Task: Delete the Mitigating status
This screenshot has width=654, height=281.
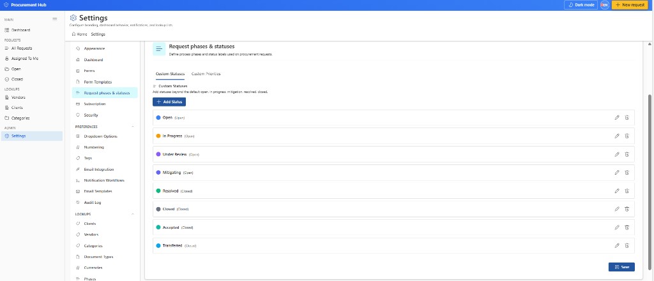Action: [x=627, y=172]
